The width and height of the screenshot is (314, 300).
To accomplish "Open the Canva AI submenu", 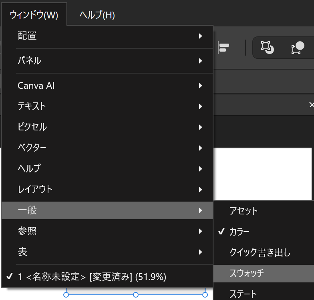I will (107, 86).
